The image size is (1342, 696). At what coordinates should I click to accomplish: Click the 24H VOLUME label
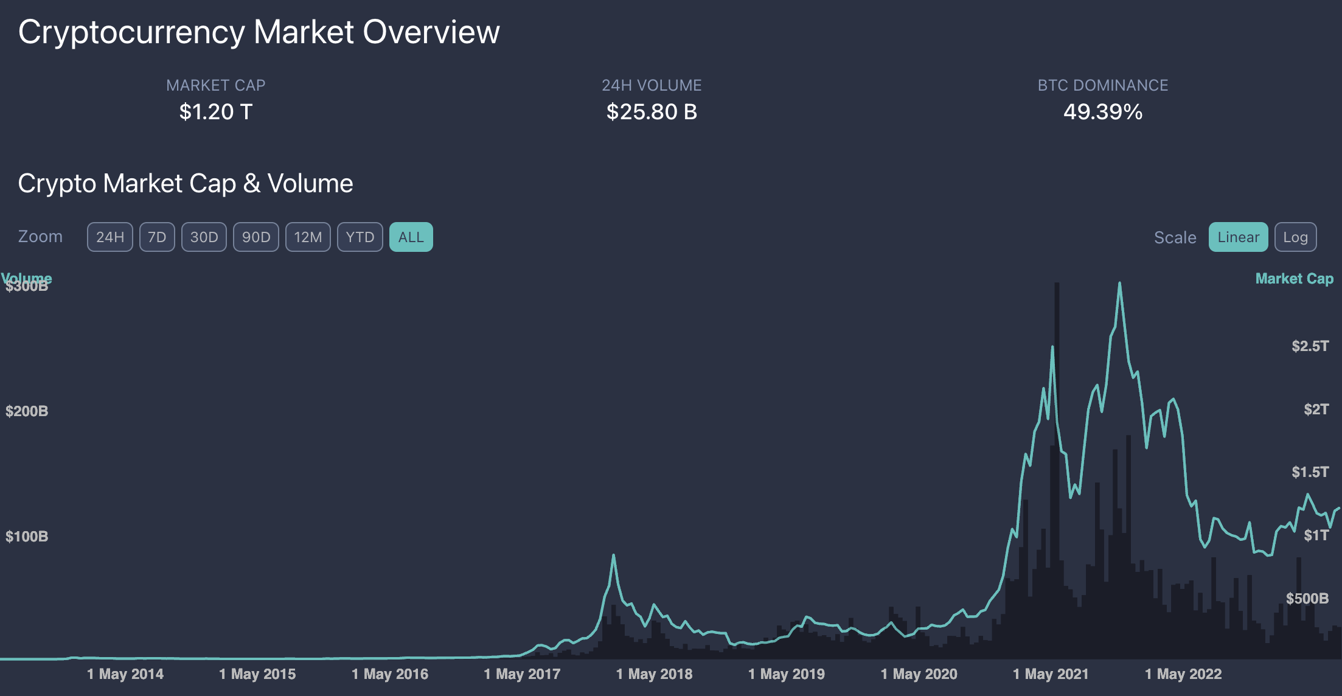[x=652, y=85]
